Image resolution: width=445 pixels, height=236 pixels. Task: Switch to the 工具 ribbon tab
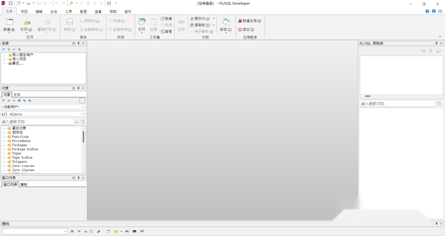coord(69,12)
